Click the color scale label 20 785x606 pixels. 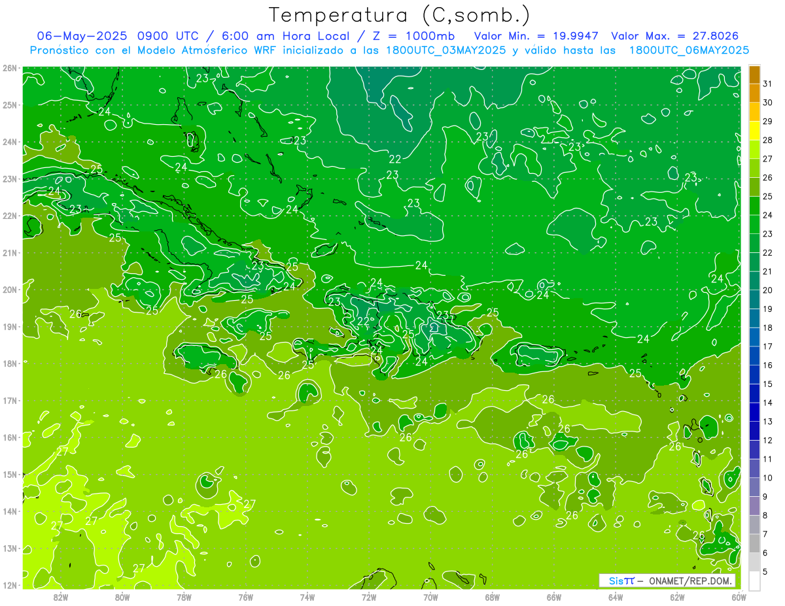768,290
